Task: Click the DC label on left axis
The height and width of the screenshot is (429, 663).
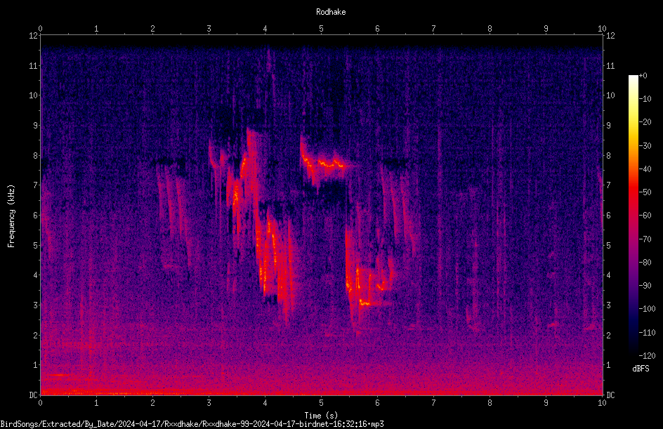Action: pos(33,395)
